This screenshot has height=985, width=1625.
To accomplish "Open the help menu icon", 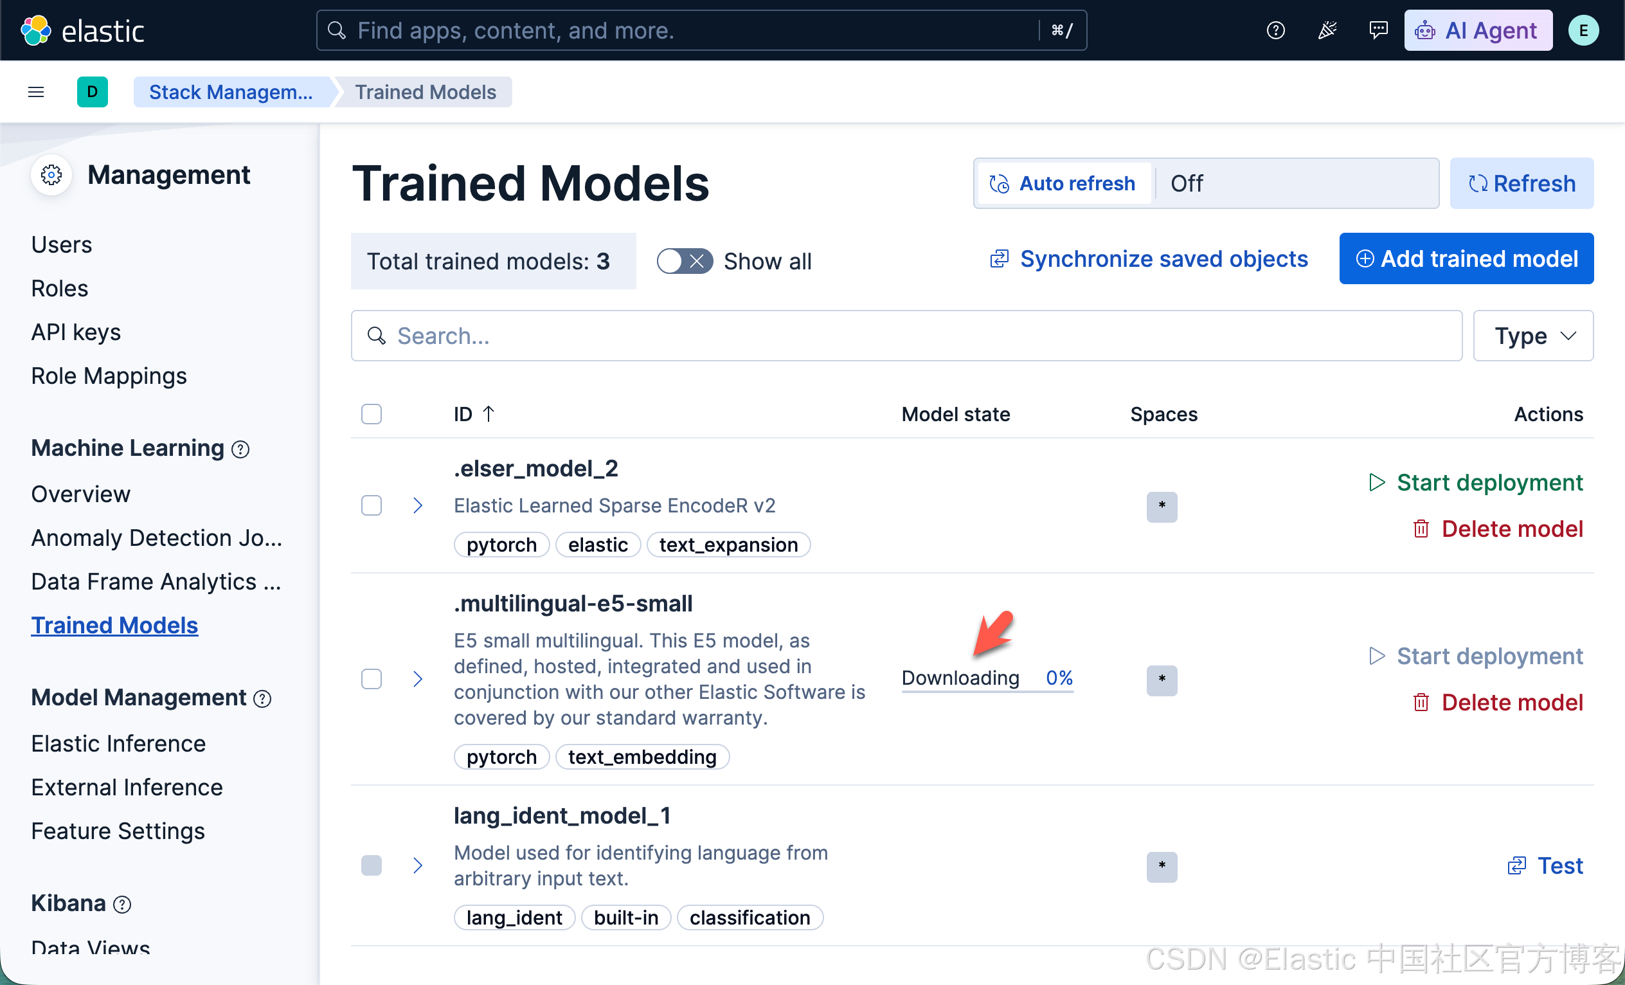I will point(1275,30).
